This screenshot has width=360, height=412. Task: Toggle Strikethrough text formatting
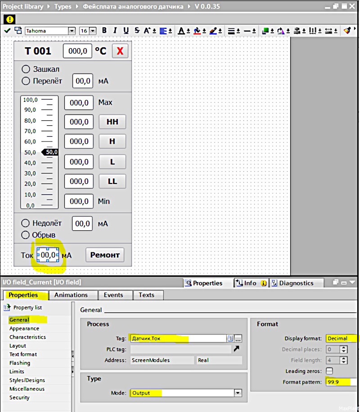(137, 31)
